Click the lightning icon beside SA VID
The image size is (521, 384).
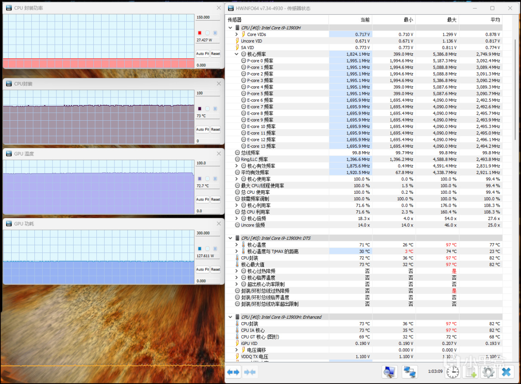237,47
